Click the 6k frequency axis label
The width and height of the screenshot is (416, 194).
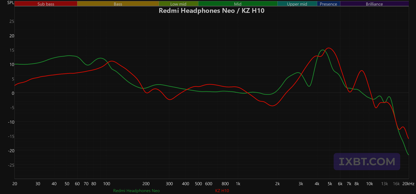click(340, 184)
